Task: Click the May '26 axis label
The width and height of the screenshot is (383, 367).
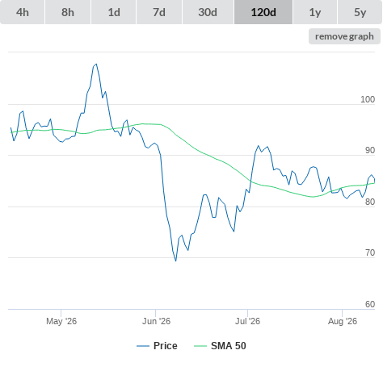Action: 61,321
